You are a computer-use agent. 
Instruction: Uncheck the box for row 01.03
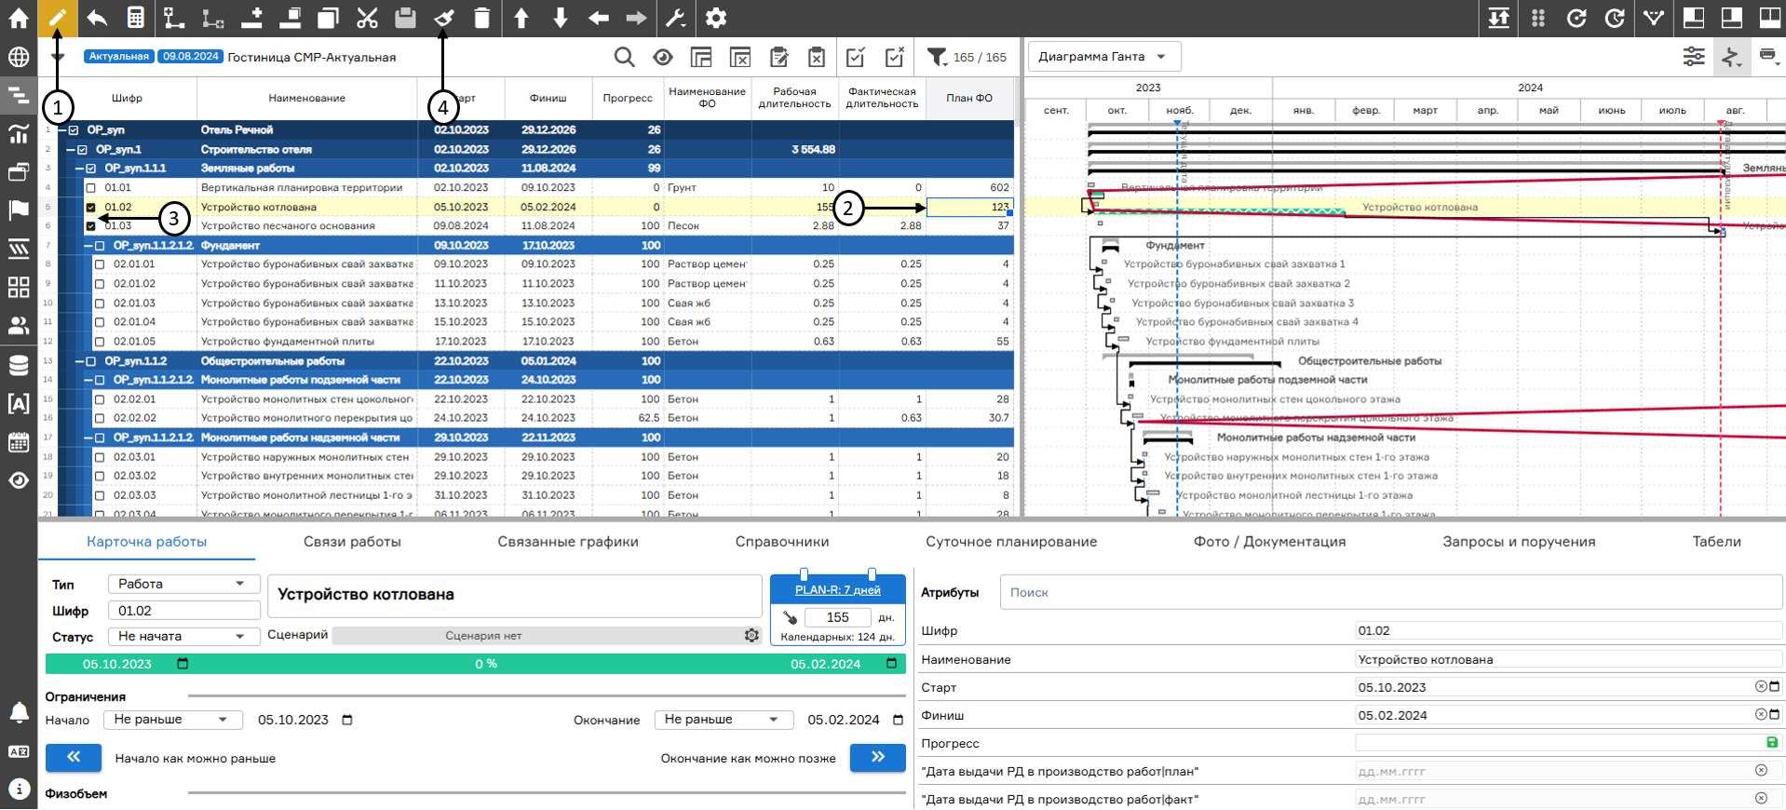point(90,226)
